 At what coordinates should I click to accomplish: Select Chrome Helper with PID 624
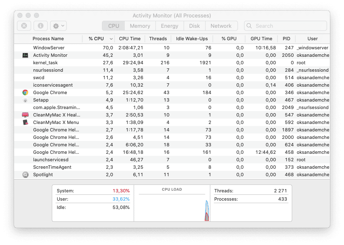point(172,145)
